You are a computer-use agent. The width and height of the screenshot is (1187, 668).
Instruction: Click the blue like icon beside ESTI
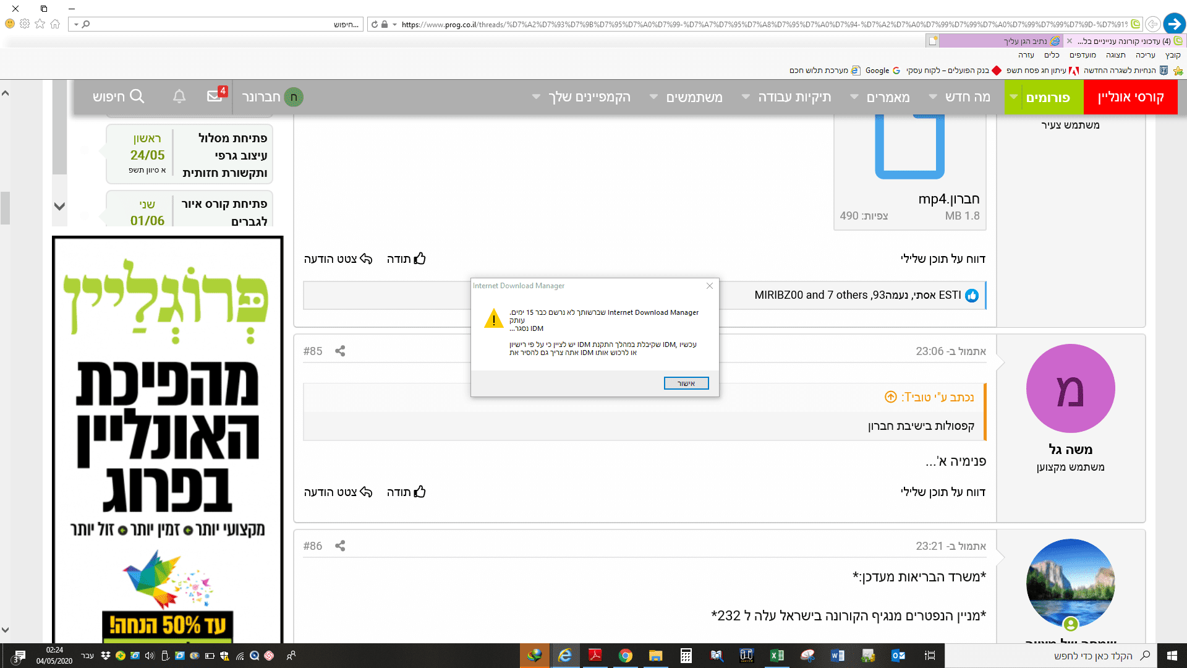(x=972, y=296)
